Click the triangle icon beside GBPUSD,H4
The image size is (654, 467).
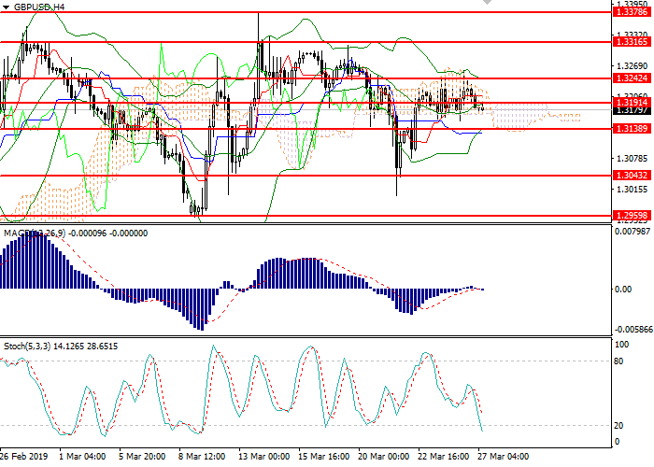pyautogui.click(x=7, y=6)
